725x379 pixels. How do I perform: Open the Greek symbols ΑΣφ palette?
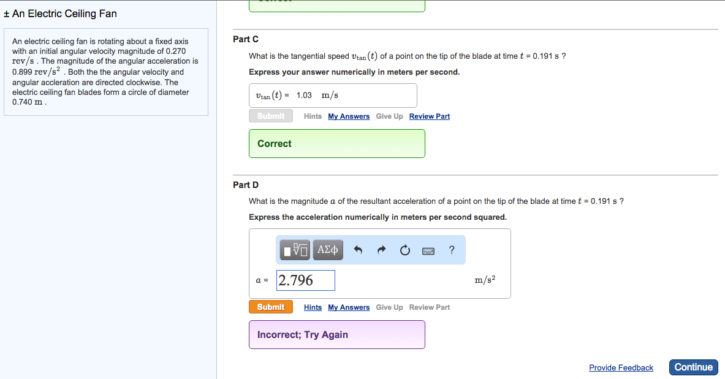[x=328, y=250]
